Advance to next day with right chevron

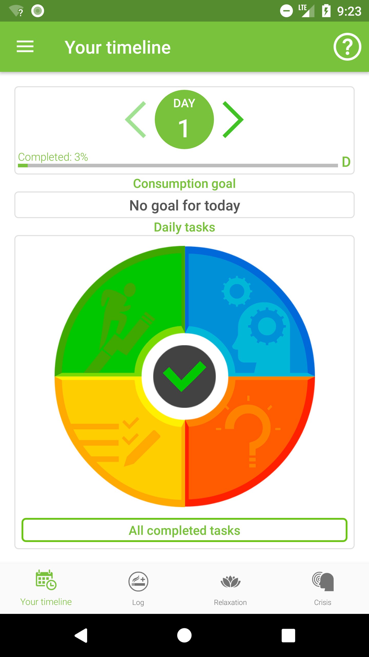233,120
